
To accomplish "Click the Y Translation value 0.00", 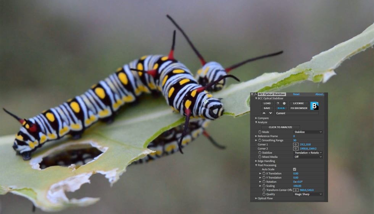I will (296, 178).
